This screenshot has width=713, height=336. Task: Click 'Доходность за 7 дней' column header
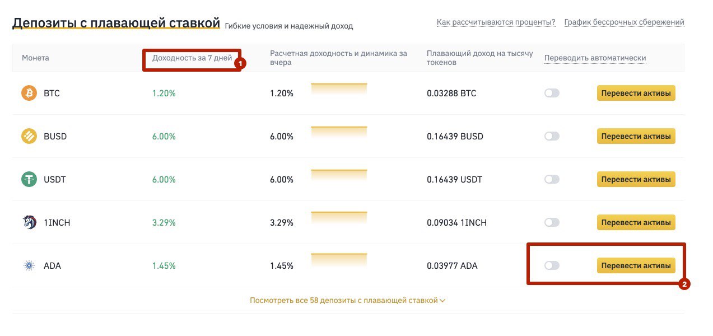coord(192,58)
